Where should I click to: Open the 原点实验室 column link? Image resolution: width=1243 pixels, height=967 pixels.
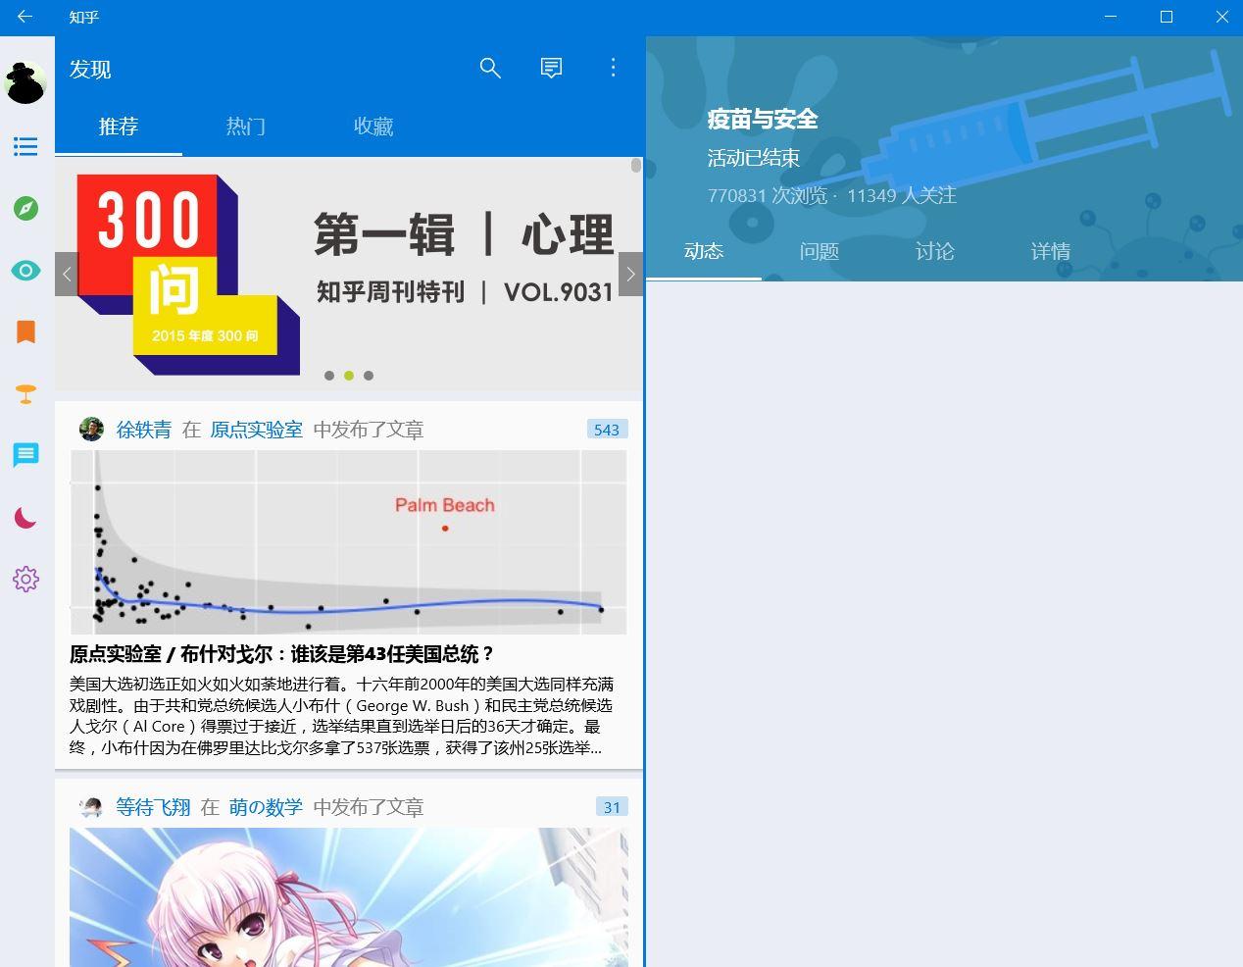coord(257,430)
